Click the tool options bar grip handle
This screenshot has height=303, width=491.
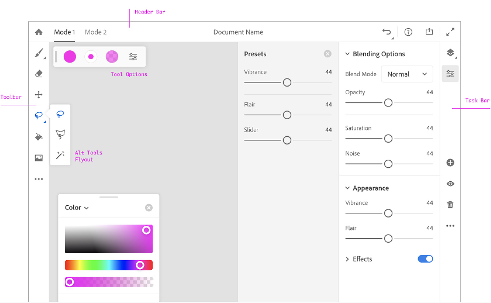tap(56, 57)
